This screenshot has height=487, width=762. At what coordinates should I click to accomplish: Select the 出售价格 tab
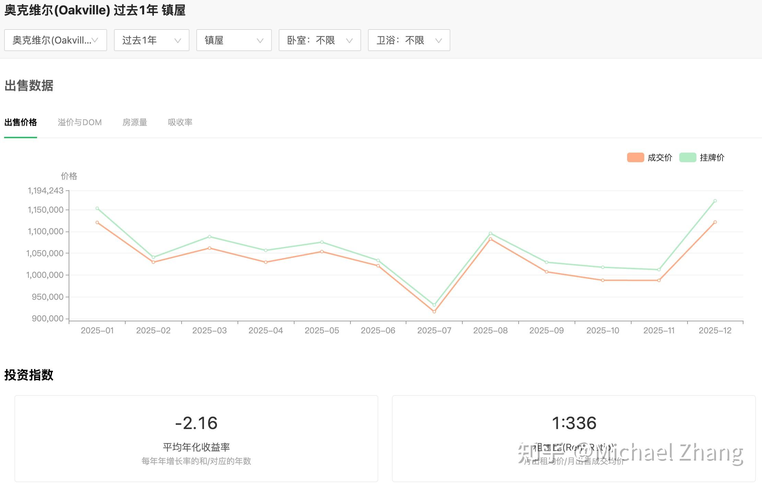21,122
